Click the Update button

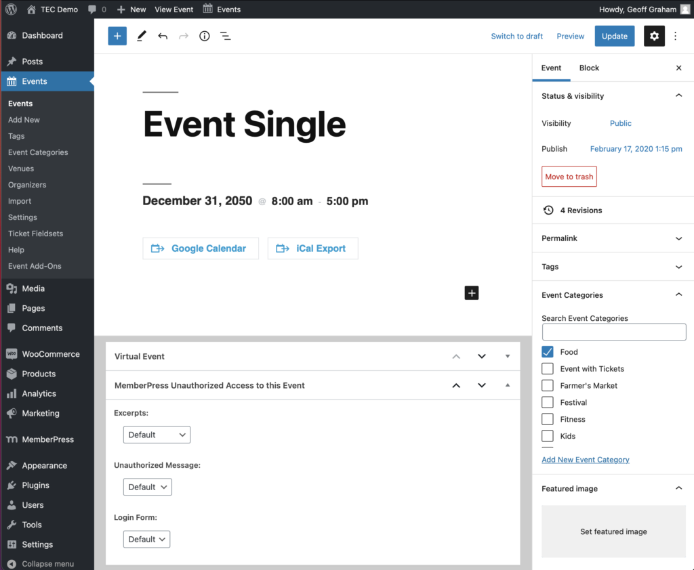coord(614,36)
